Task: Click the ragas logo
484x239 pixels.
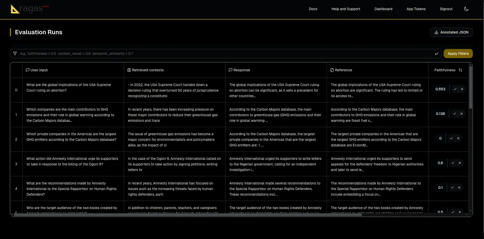Action: pos(29,9)
